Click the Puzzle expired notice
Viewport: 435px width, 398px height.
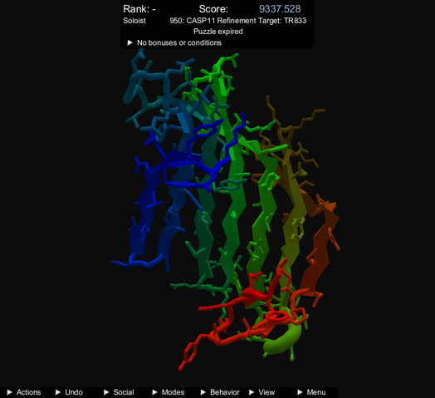point(218,32)
